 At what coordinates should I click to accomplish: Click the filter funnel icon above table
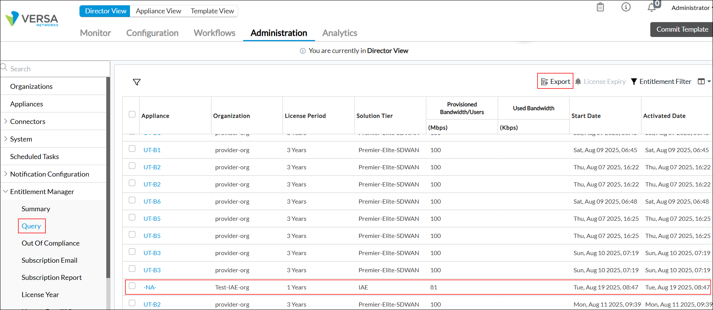pos(136,82)
